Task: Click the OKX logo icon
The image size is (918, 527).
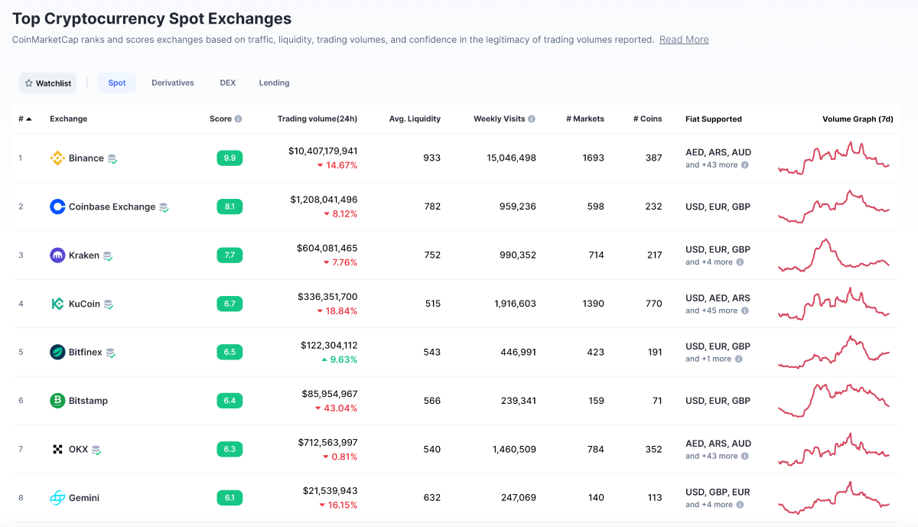Action: click(x=57, y=449)
